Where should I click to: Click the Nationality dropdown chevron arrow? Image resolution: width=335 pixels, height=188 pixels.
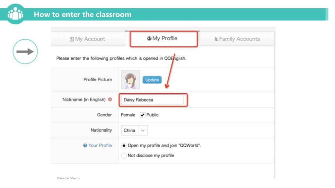[x=143, y=130]
